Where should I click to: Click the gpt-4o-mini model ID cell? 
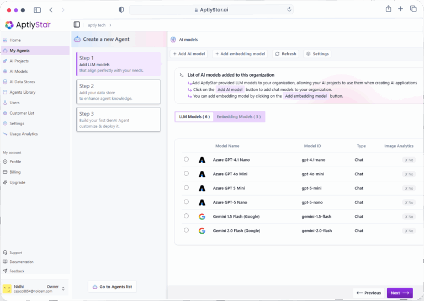[312, 174]
